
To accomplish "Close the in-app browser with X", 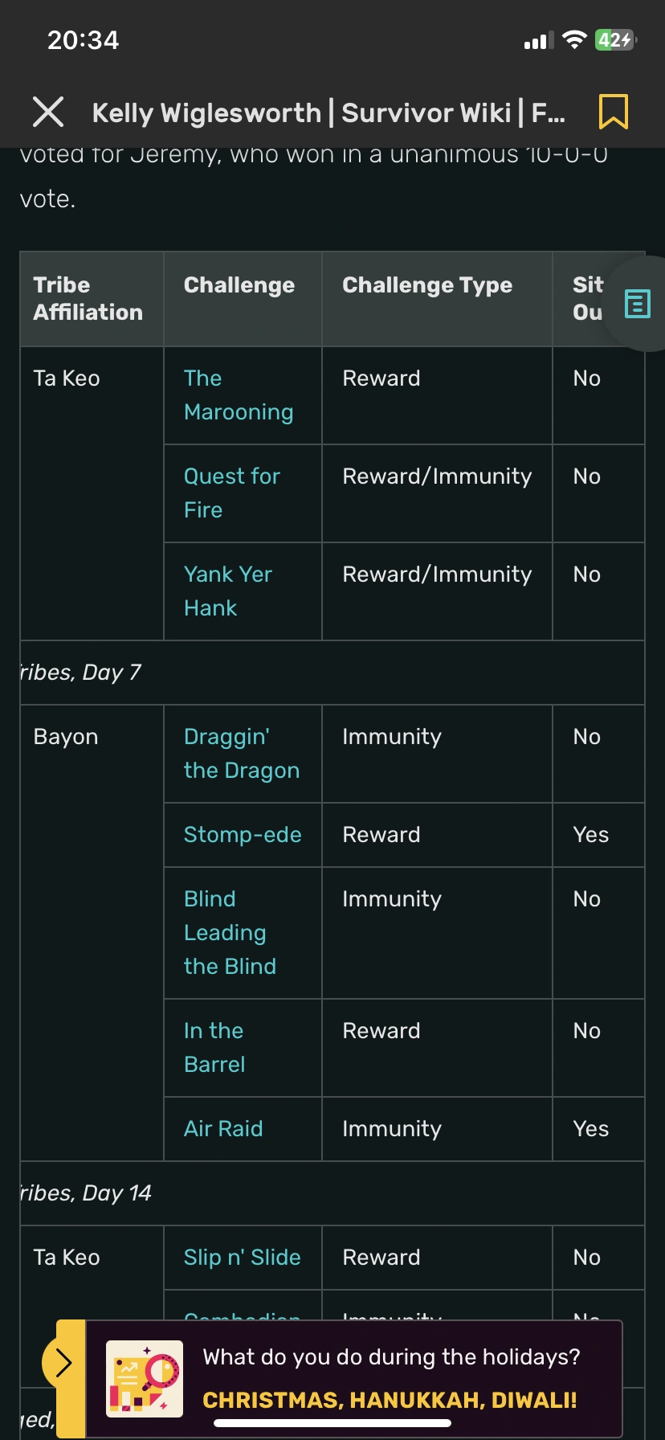I will tap(48, 112).
